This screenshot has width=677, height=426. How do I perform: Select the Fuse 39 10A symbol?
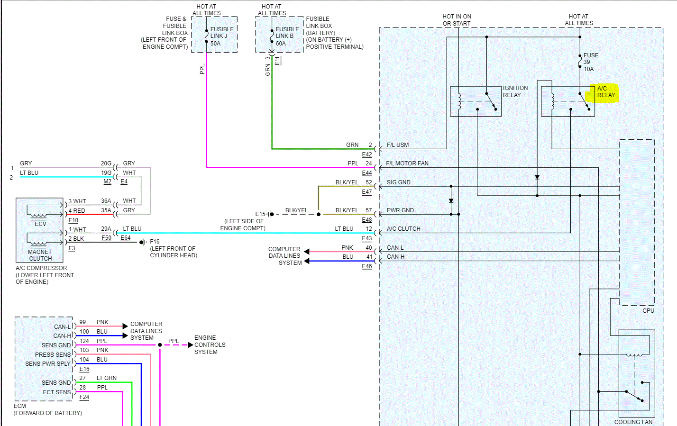[x=579, y=61]
